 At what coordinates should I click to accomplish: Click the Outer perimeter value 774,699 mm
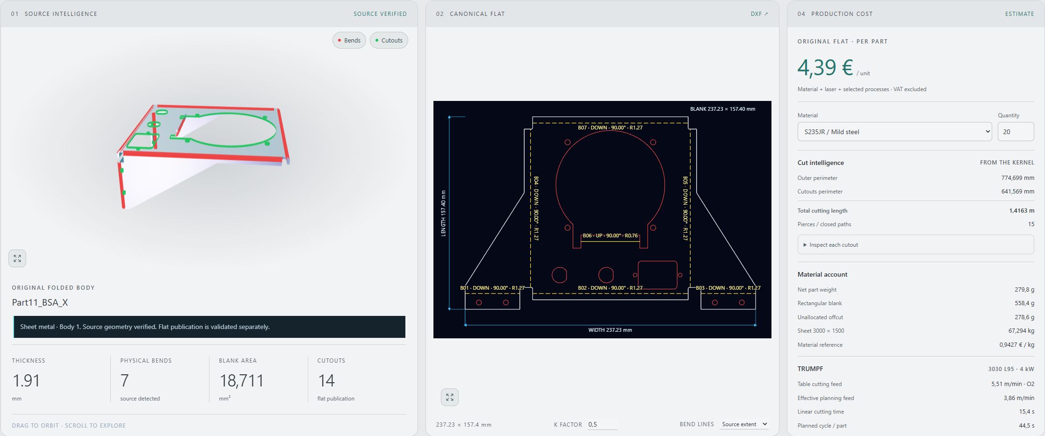(1018, 178)
